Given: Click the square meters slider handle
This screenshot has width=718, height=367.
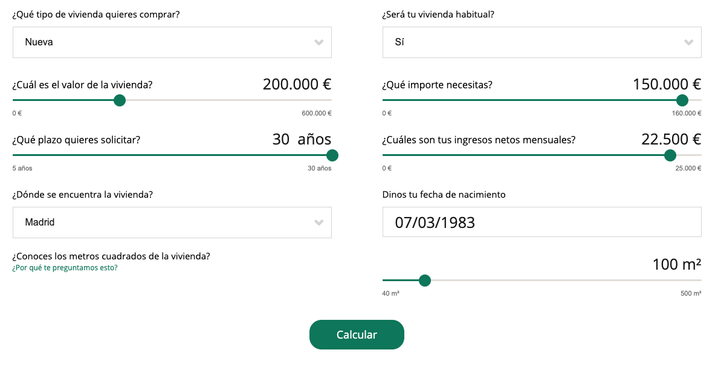Looking at the screenshot, I should coord(425,280).
